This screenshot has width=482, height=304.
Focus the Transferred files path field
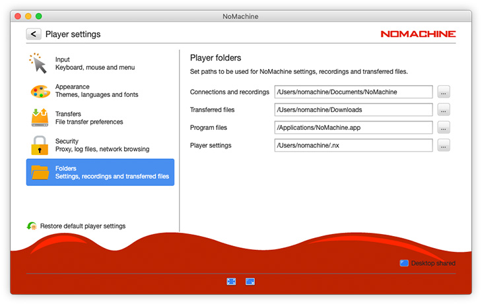(x=353, y=109)
